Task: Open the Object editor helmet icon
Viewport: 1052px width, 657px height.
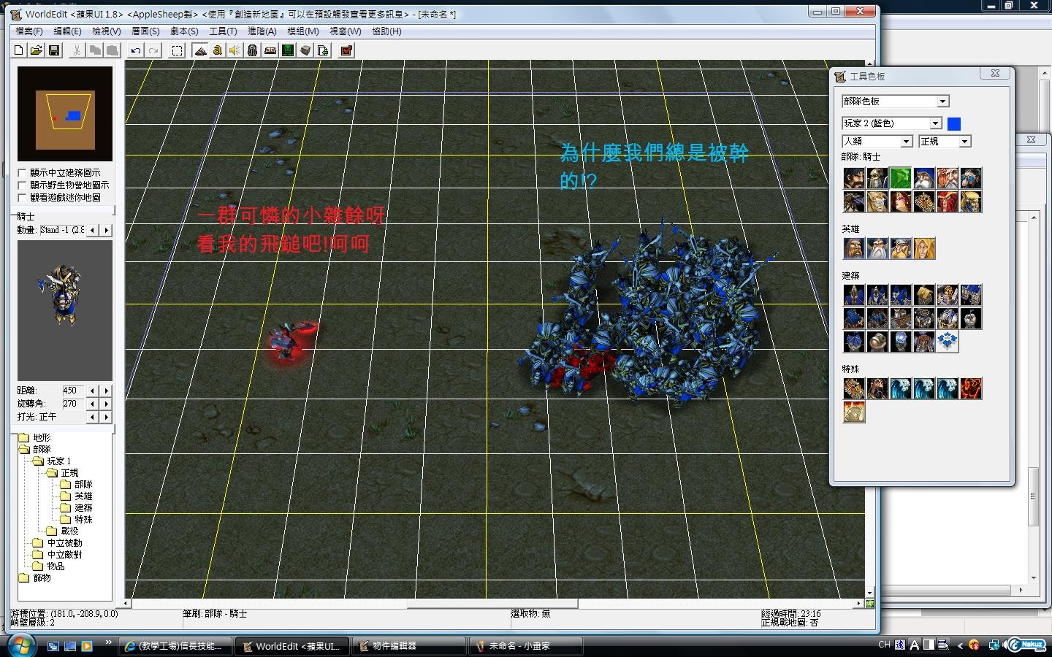Action: (252, 50)
